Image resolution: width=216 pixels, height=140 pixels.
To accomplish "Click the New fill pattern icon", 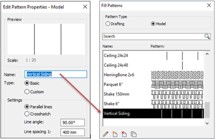I will pos(115,134).
